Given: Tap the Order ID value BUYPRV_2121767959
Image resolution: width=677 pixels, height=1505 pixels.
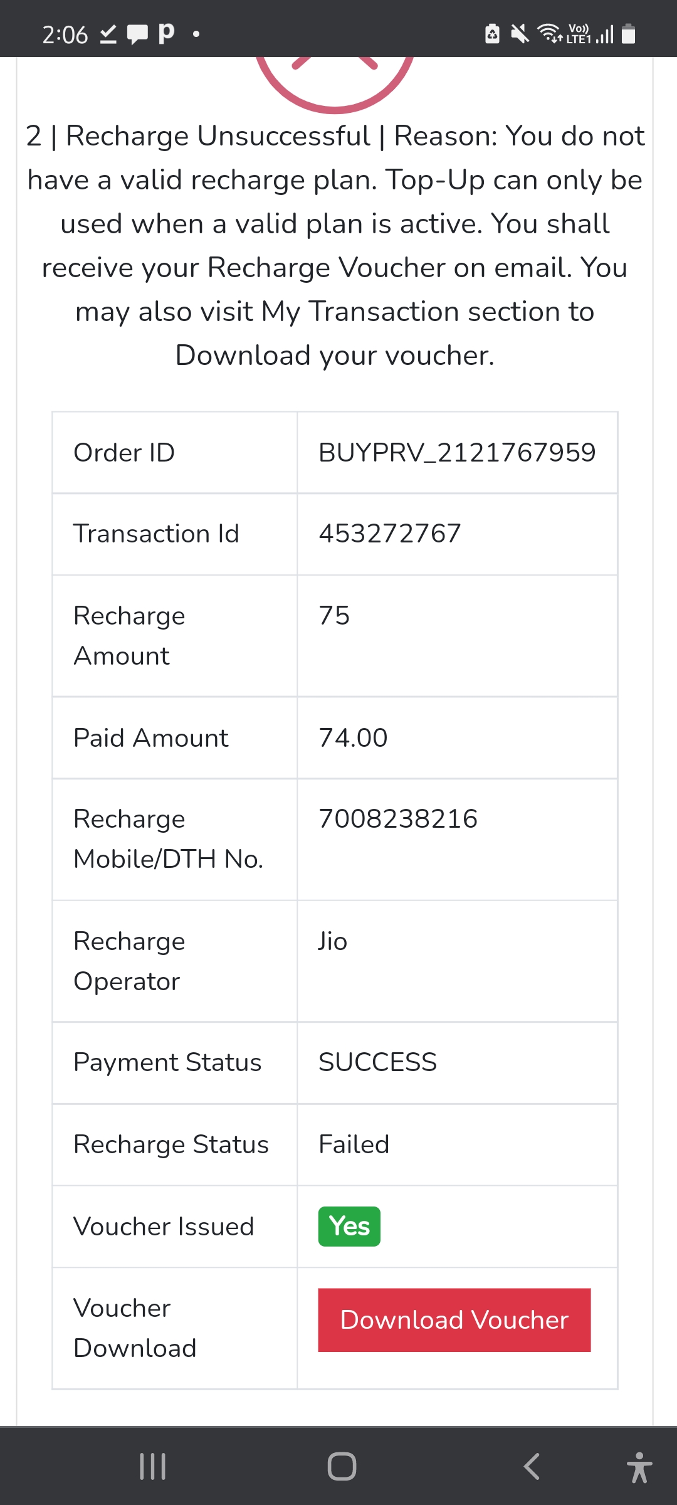Looking at the screenshot, I should point(457,453).
